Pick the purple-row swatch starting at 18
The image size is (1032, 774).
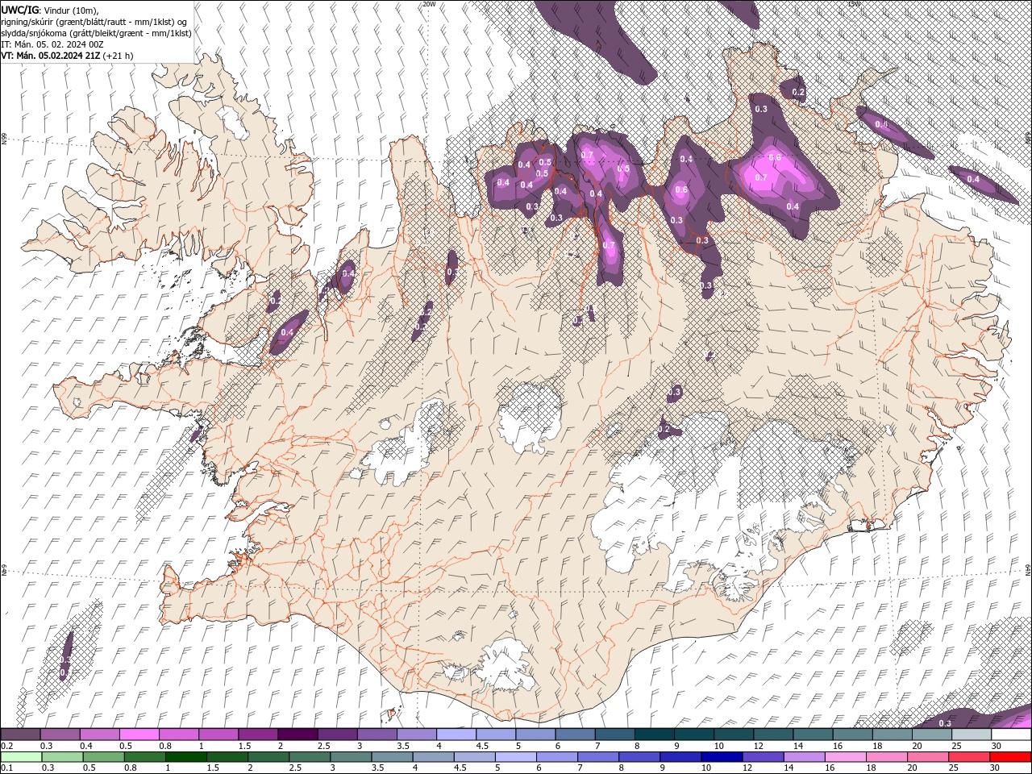[892, 734]
